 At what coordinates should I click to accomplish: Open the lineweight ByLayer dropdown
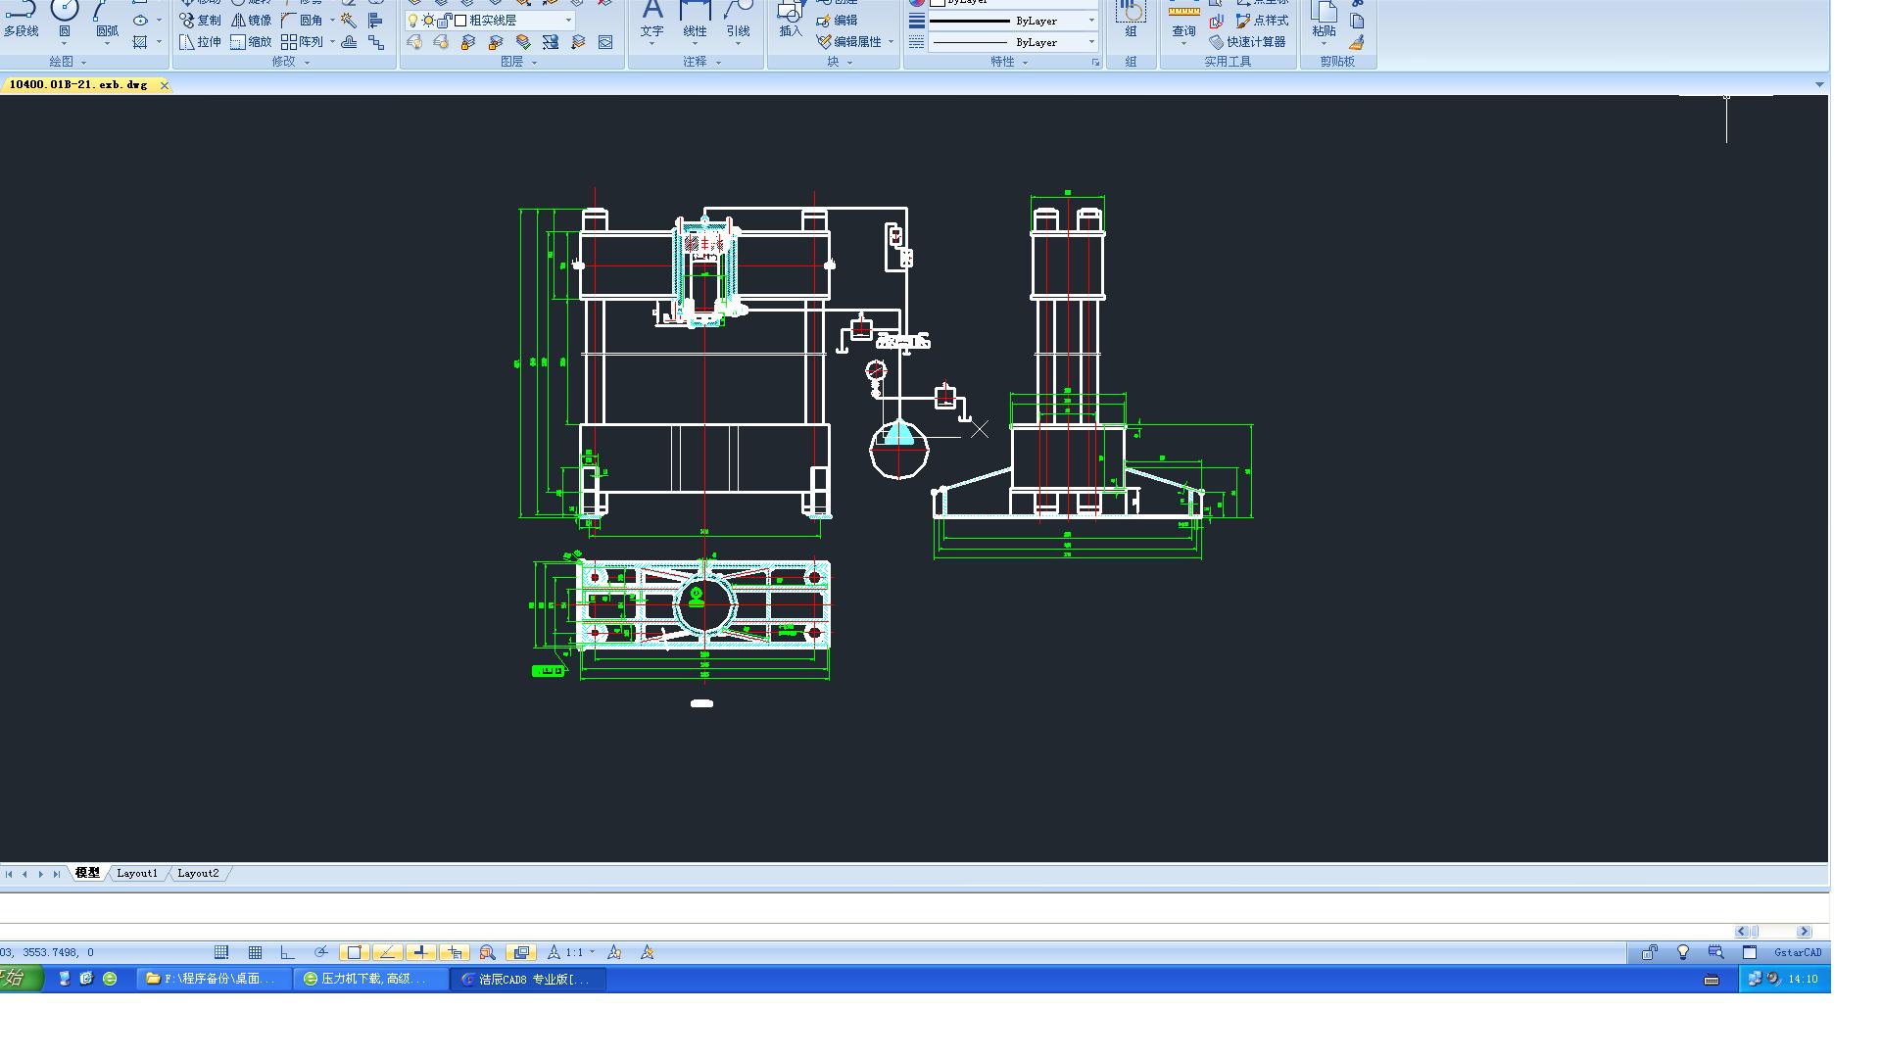click(x=1091, y=21)
